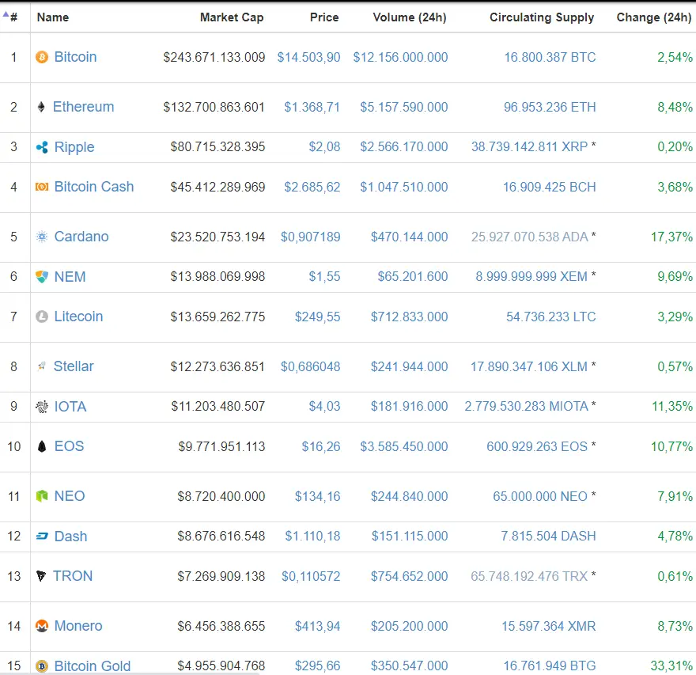Viewport: 696px width, 675px height.
Task: Click the EOS logo icon
Action: tap(42, 446)
